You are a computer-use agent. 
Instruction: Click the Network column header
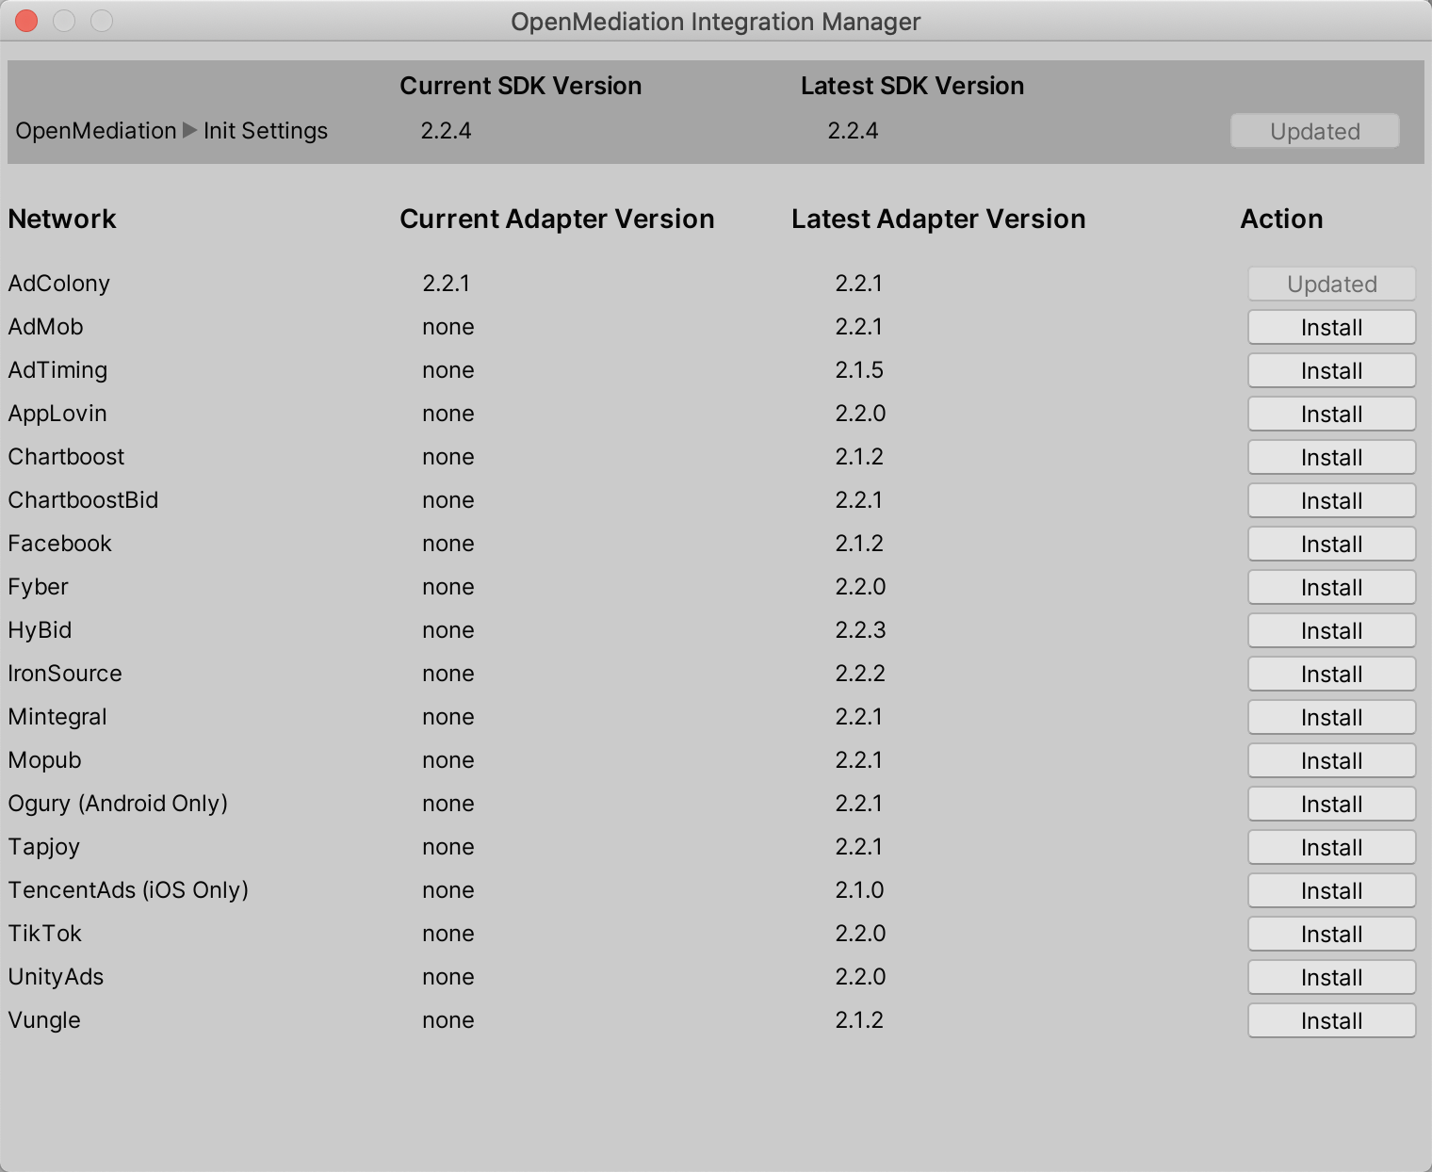pyautogui.click(x=62, y=219)
